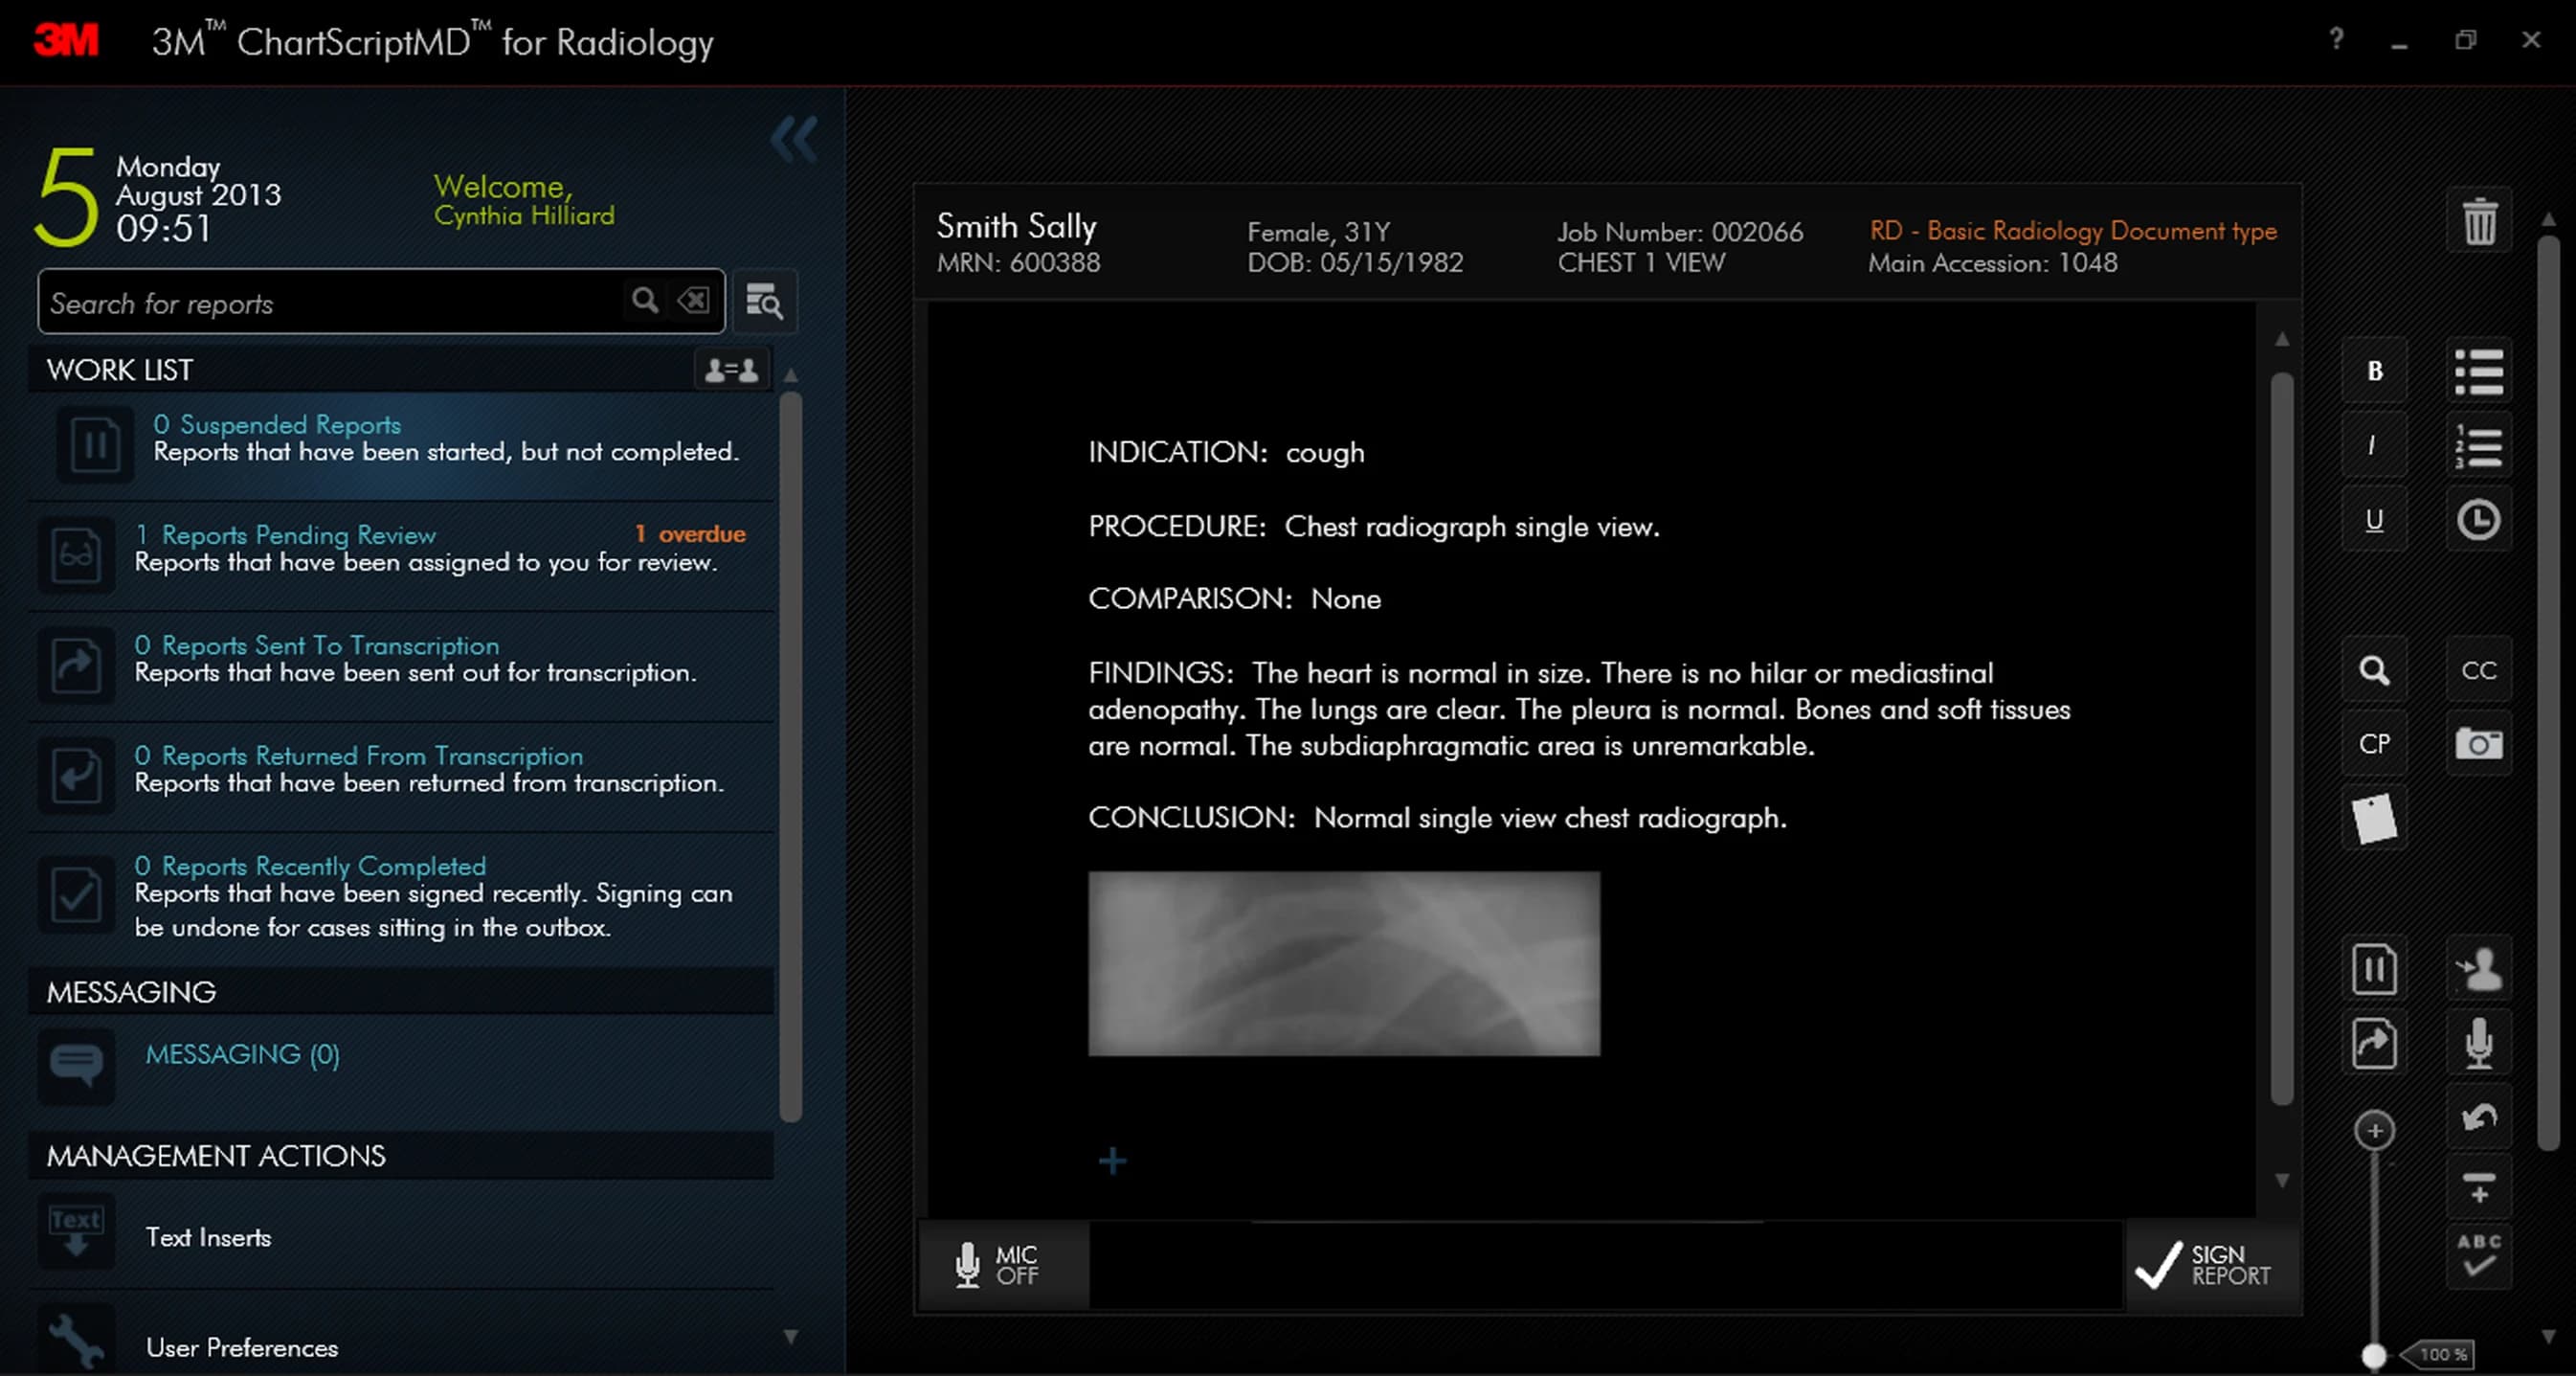Click the bulleted list icon
This screenshot has width=2576, height=1376.
click(2478, 372)
